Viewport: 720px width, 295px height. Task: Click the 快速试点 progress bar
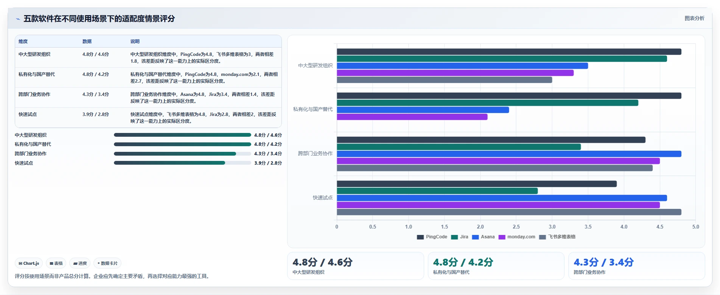tap(182, 163)
